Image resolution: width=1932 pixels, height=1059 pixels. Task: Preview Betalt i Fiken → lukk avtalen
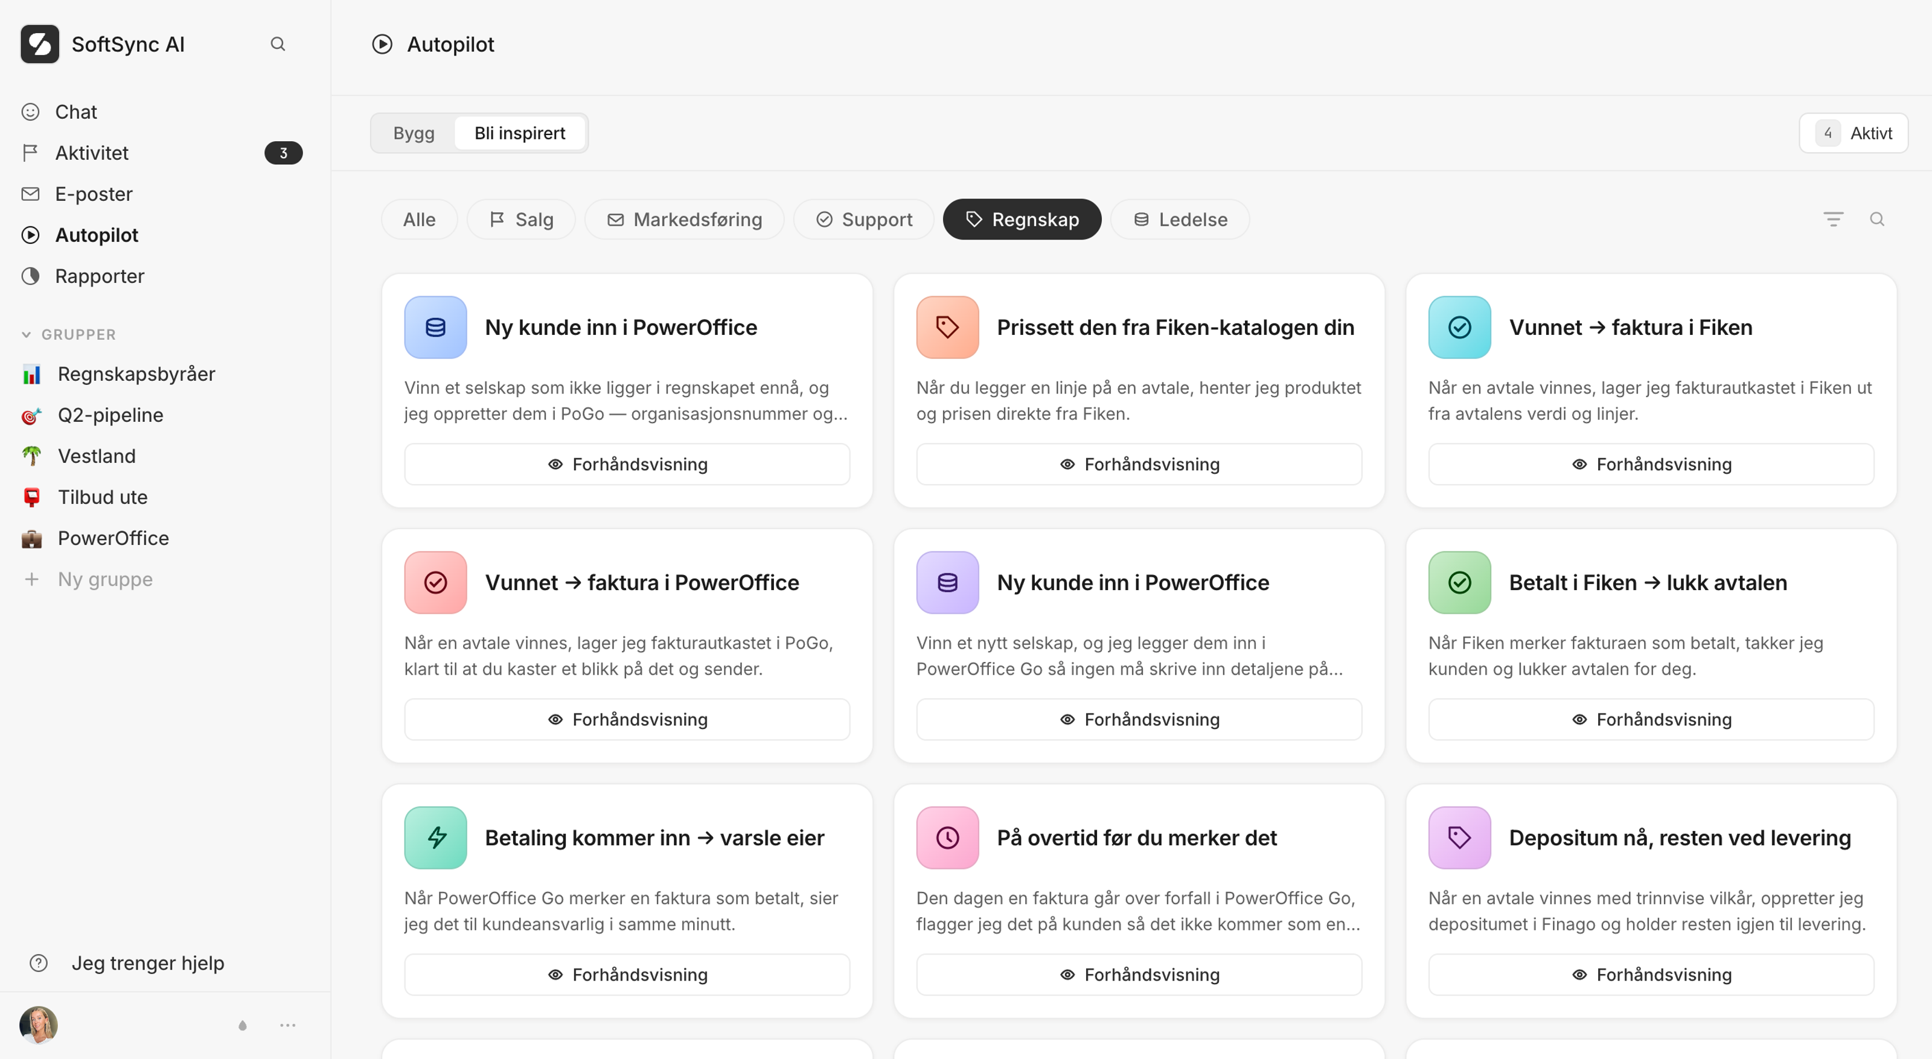(1651, 720)
